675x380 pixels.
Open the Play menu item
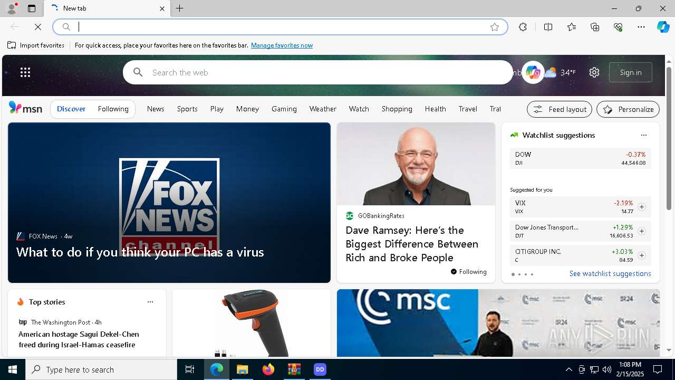coord(217,109)
